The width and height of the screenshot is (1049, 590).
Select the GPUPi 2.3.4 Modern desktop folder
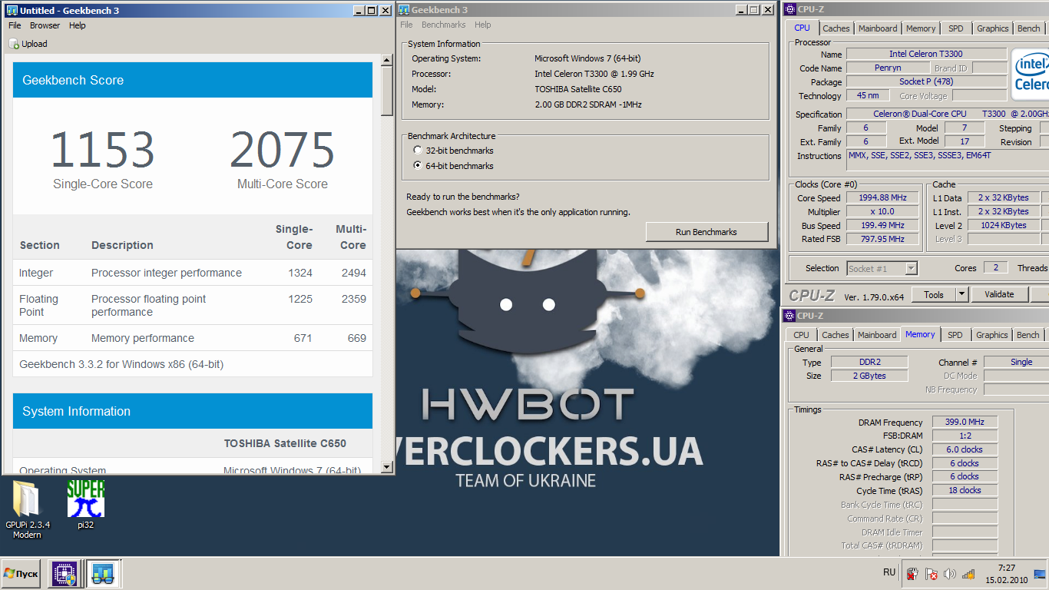coord(28,509)
